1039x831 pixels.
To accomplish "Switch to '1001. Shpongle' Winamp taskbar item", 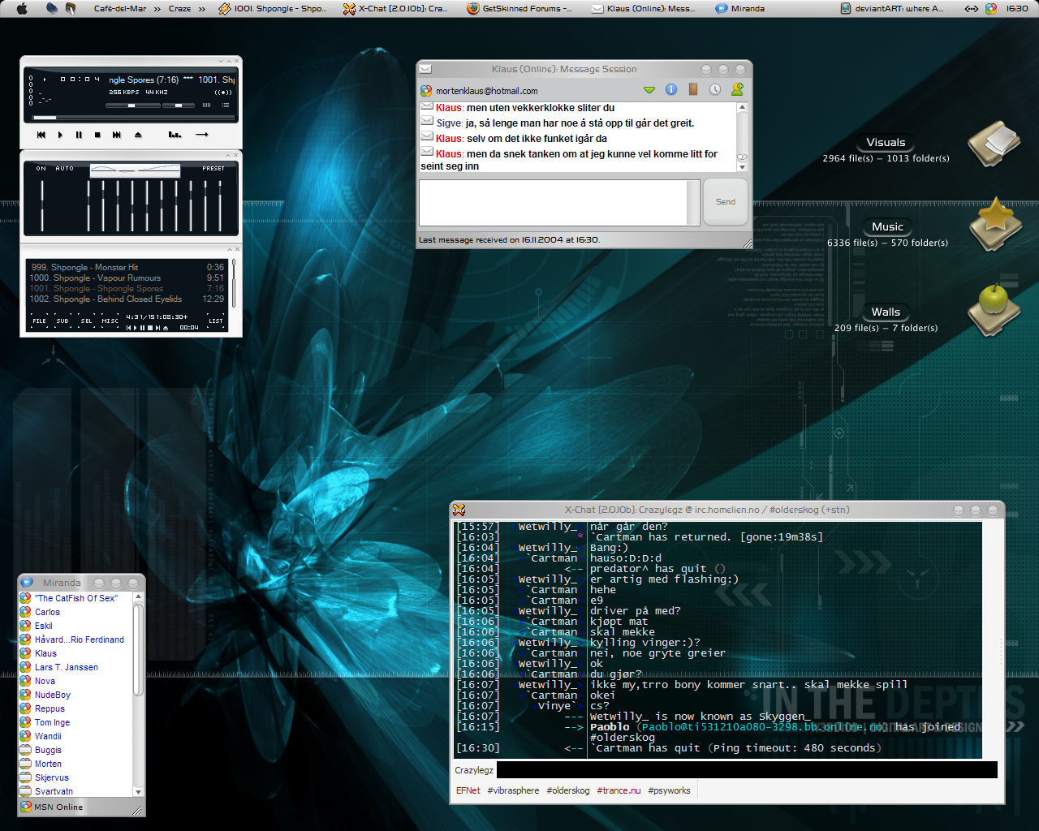I will (273, 8).
